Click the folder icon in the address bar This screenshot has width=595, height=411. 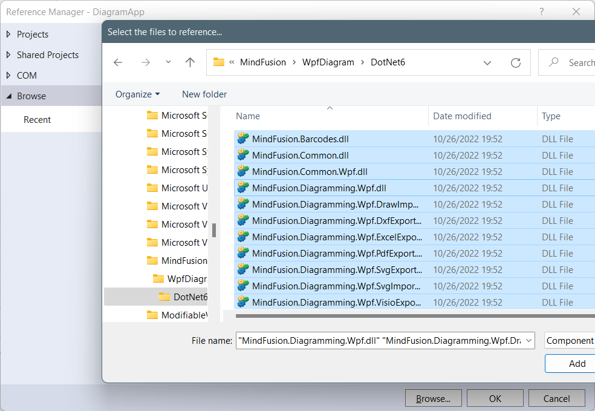pyautogui.click(x=218, y=62)
